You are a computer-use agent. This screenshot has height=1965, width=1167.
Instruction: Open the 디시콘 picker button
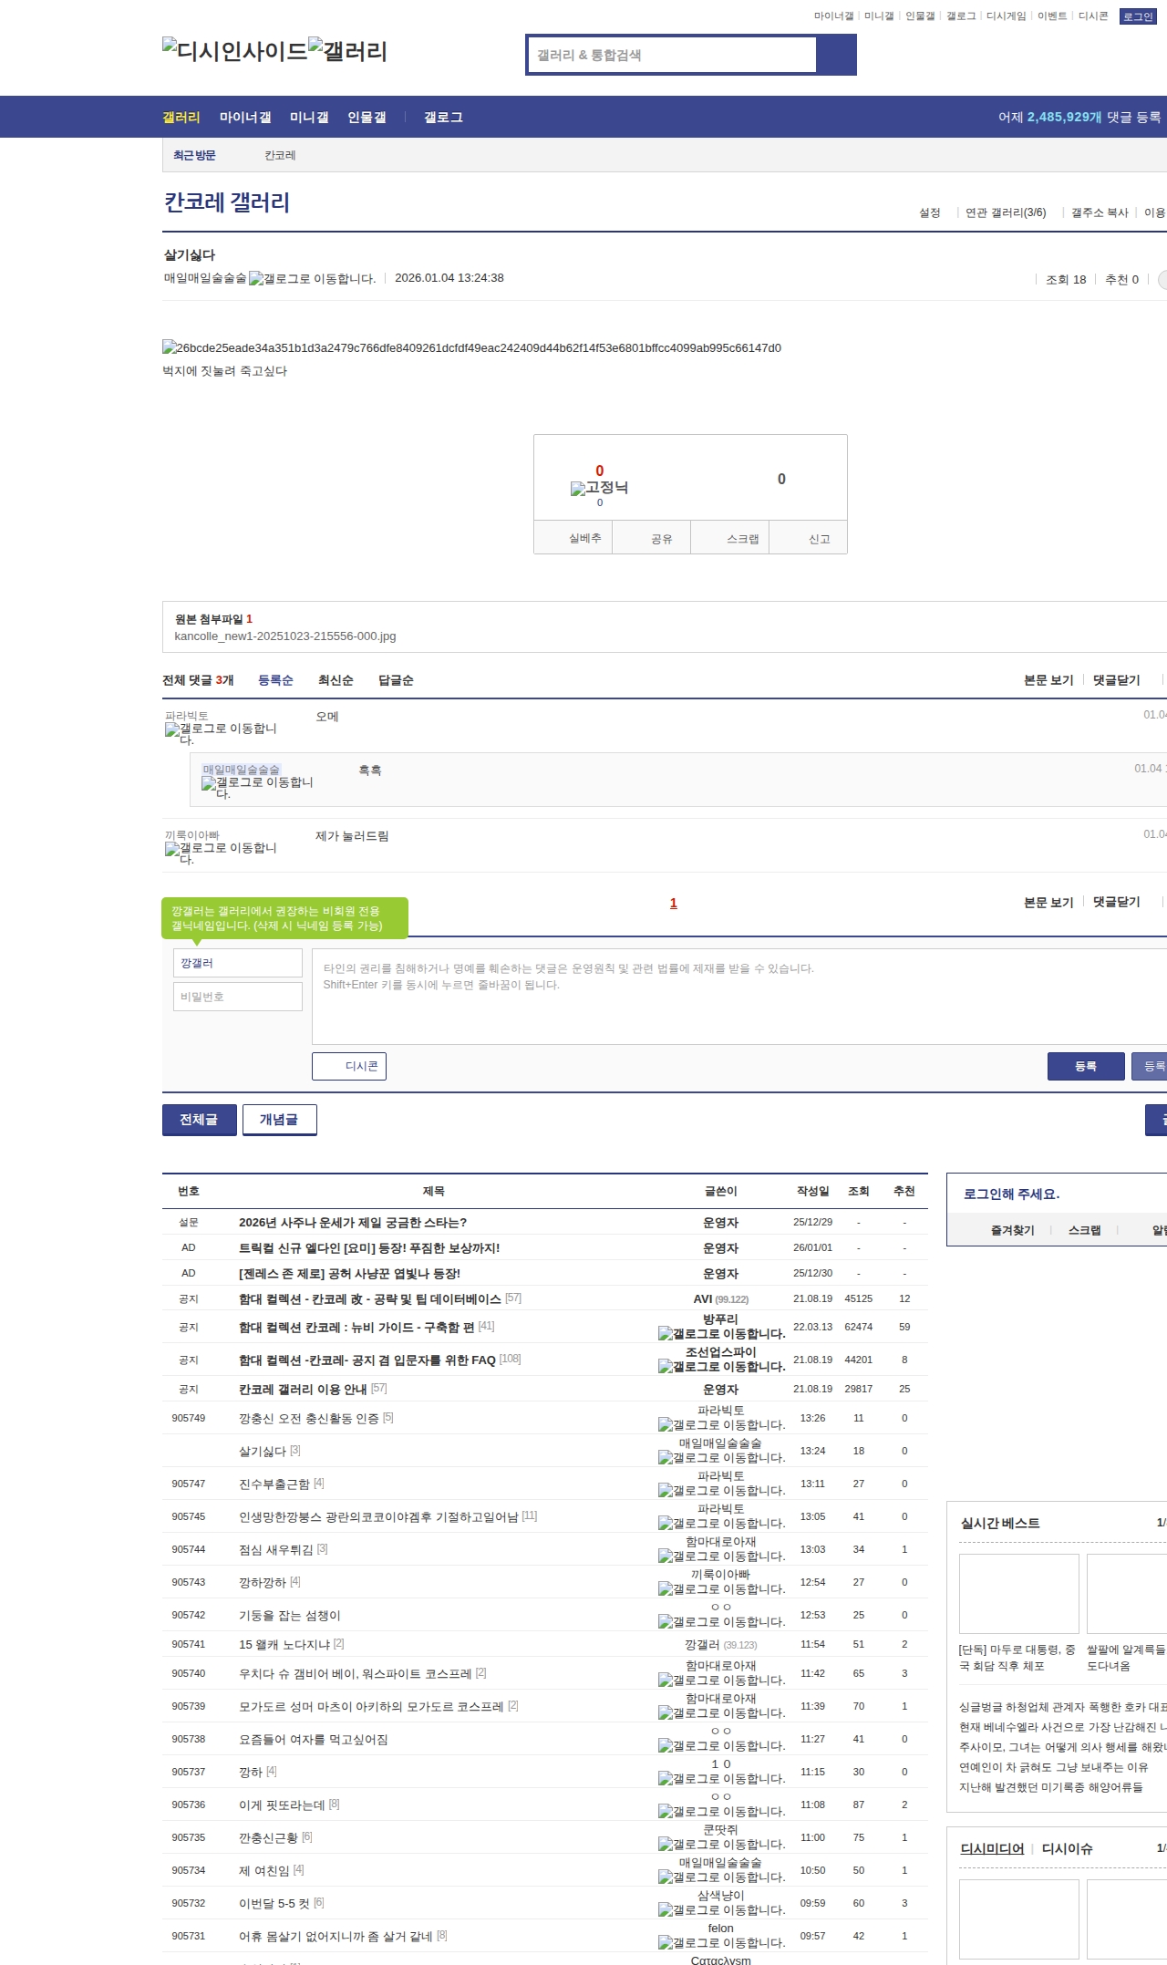pos(349,1066)
